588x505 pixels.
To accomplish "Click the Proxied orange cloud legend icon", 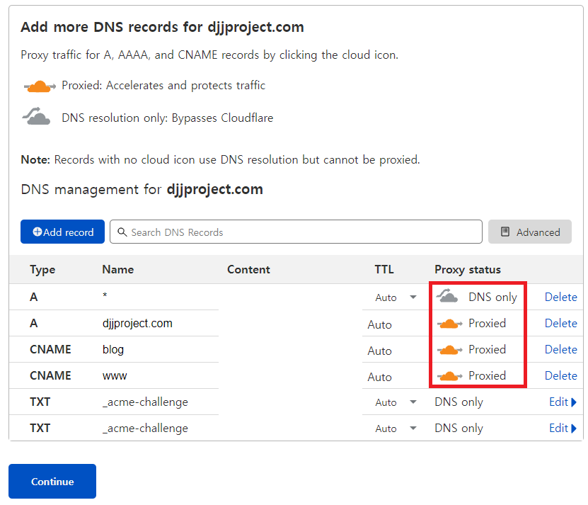I will tap(40, 86).
